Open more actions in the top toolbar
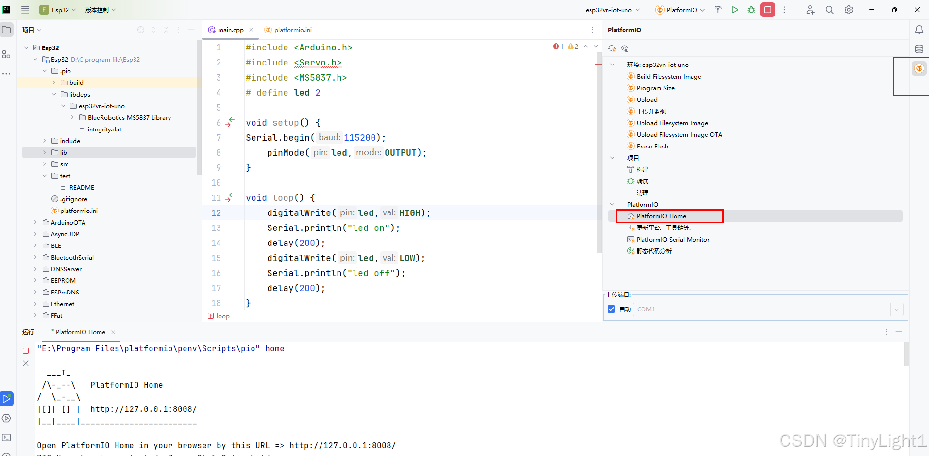929x456 pixels. [784, 10]
